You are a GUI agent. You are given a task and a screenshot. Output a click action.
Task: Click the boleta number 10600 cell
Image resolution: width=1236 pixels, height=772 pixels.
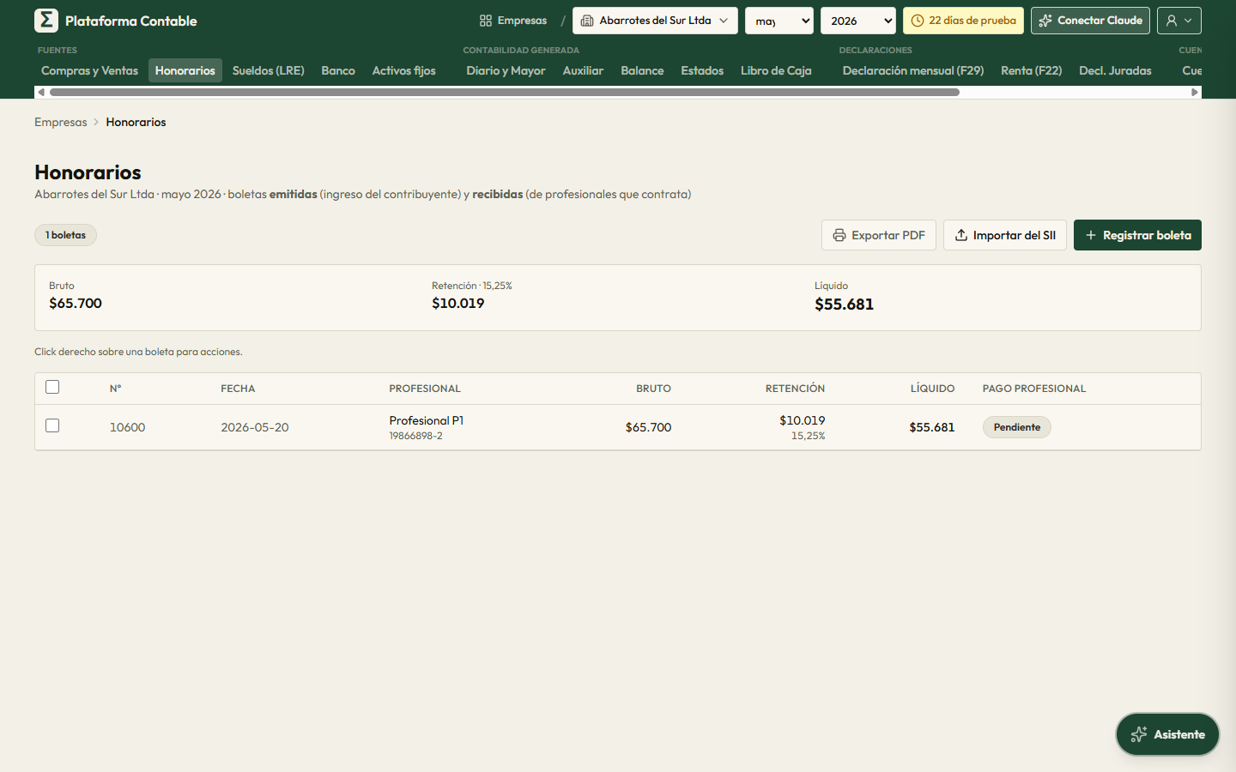click(127, 427)
